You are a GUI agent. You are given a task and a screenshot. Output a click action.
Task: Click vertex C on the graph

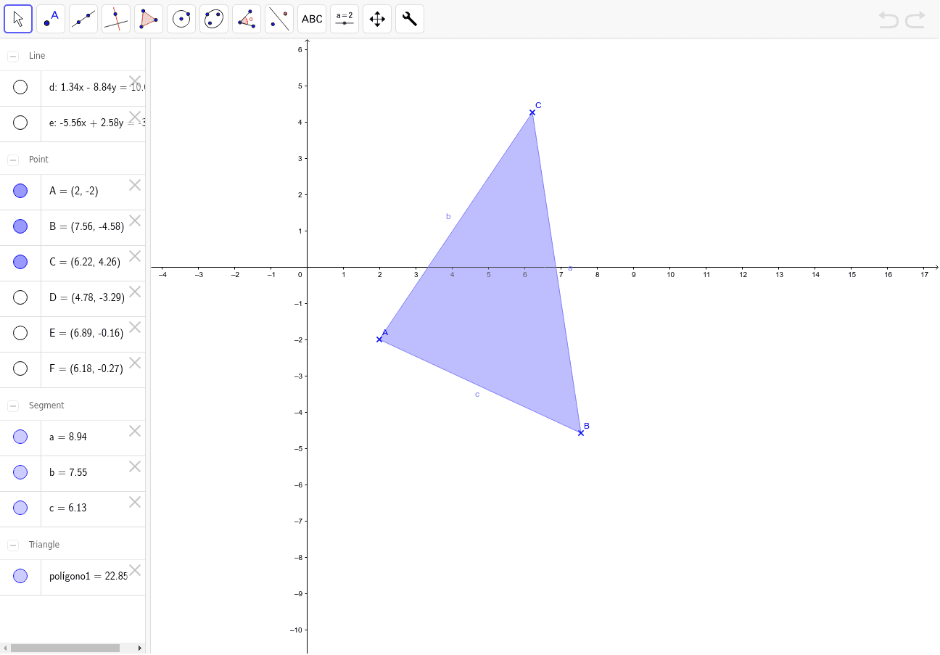532,112
